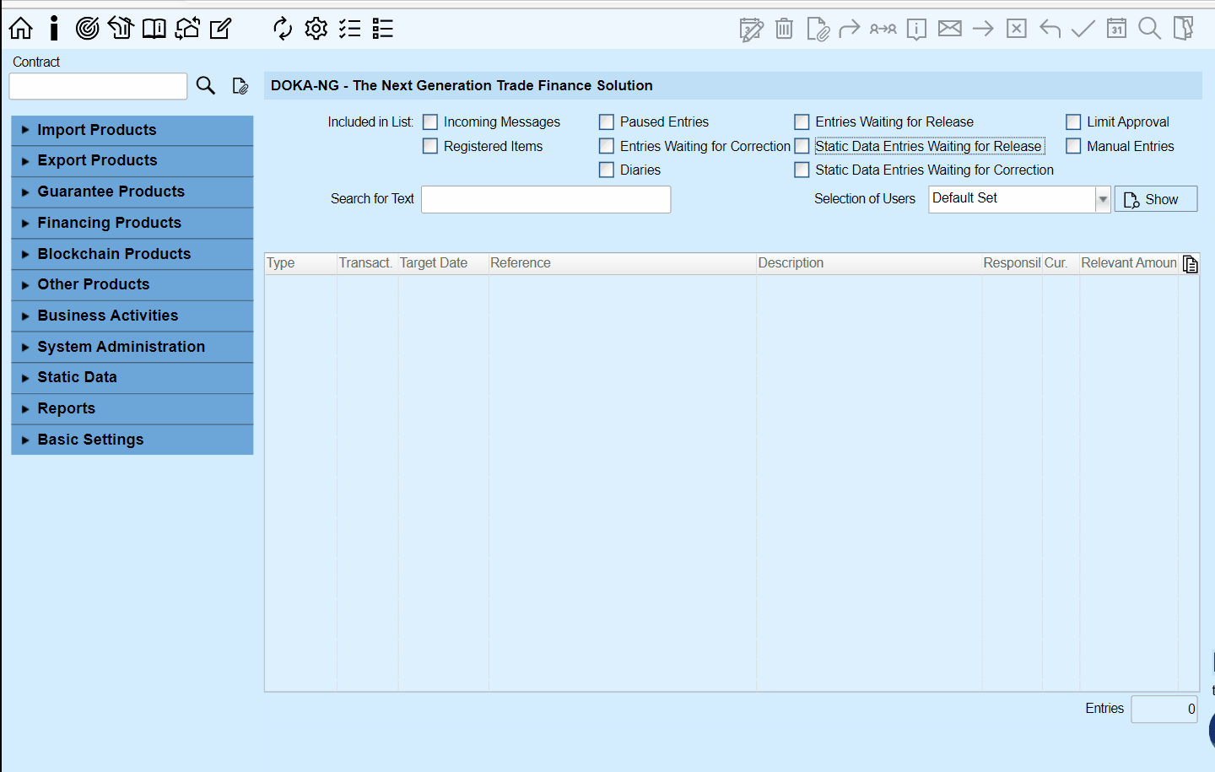Click the straight right arrow icon

pyautogui.click(x=983, y=29)
